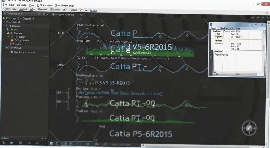Click the down arrow at small window's scrollbar bottom

tap(263, 72)
